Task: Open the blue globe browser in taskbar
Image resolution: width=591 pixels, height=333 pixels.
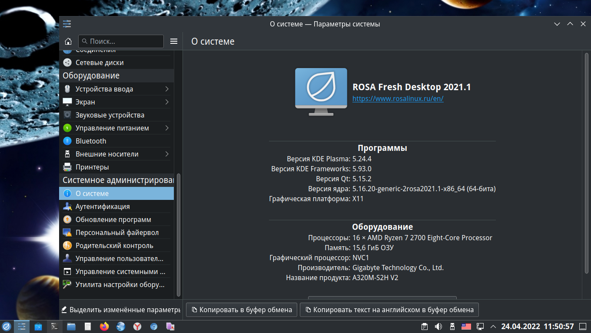Action: point(121,326)
